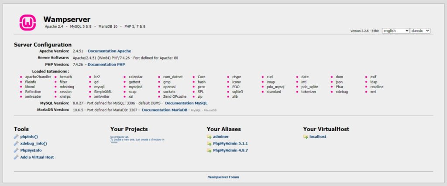Click the Server Software value text

(x=125, y=58)
